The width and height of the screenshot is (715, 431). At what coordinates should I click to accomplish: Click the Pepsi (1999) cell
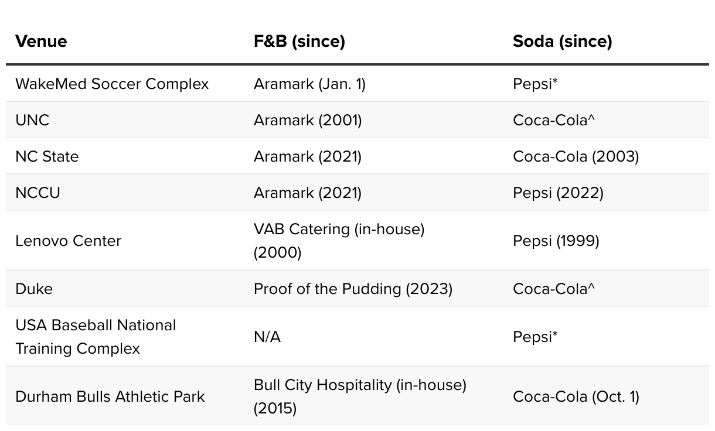coord(556,241)
